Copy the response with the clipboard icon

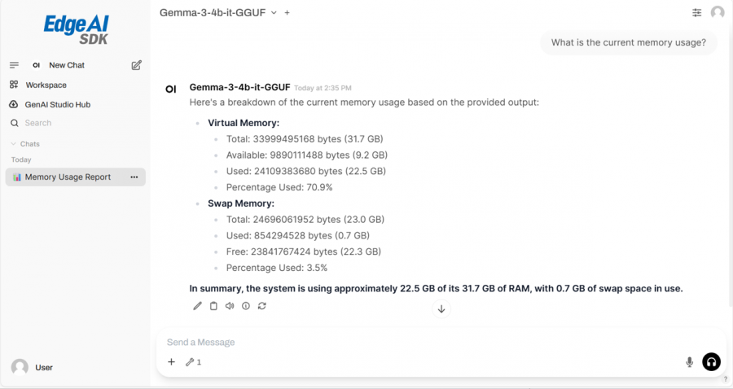coord(213,306)
